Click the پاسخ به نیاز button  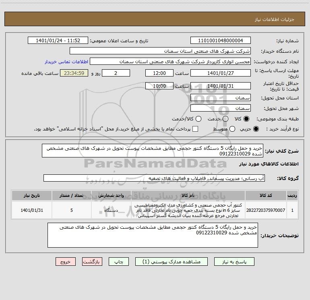pos(234,262)
